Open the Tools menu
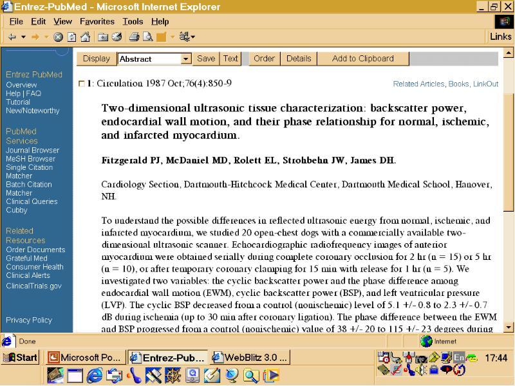 click(x=133, y=22)
